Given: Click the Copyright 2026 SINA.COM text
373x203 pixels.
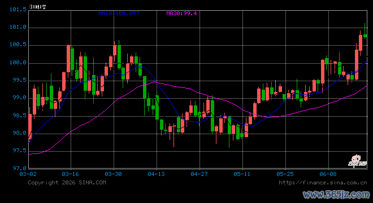Looking at the screenshot, I should pos(67,183).
